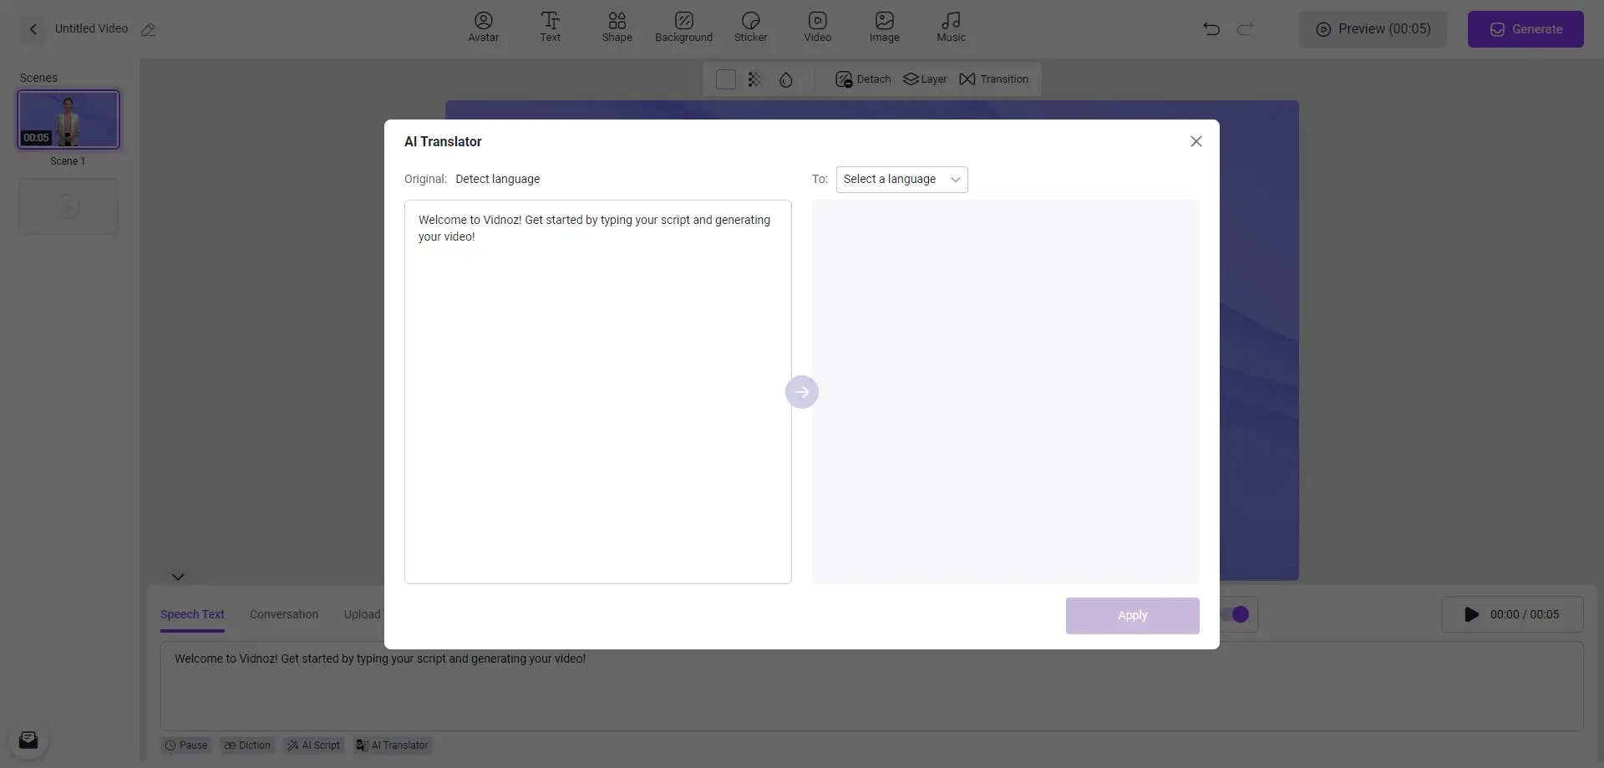
Task: Switch to the Conversation tab
Action: [283, 614]
